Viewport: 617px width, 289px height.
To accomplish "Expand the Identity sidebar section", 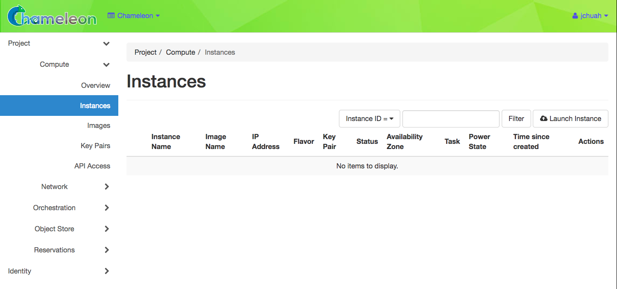I will click(59, 271).
